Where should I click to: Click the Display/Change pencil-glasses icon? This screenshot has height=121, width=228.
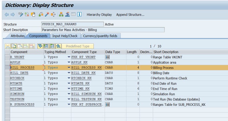[x=20, y=14]
